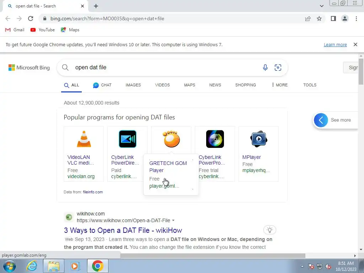Start voice search with the microphone icon

click(x=265, y=68)
